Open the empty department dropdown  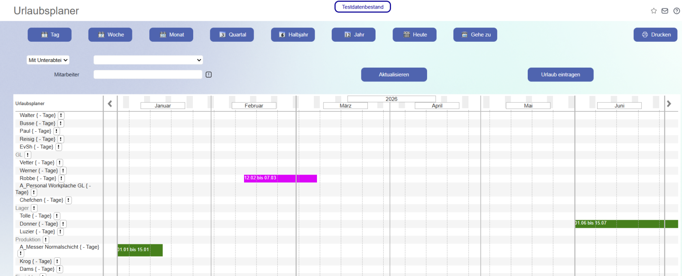tap(148, 60)
